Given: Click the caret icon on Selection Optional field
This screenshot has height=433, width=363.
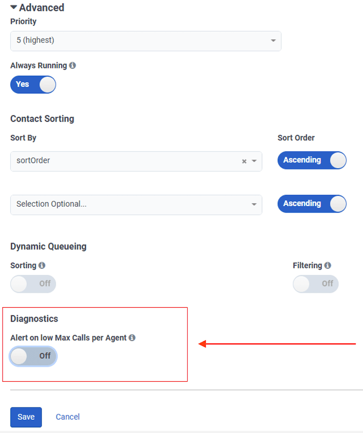Looking at the screenshot, I should (x=254, y=205).
